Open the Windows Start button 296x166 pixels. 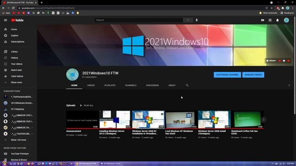tap(4, 164)
